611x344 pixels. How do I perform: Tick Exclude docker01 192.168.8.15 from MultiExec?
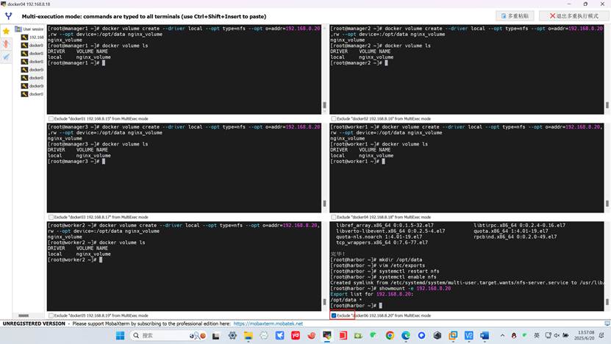tap(51, 119)
